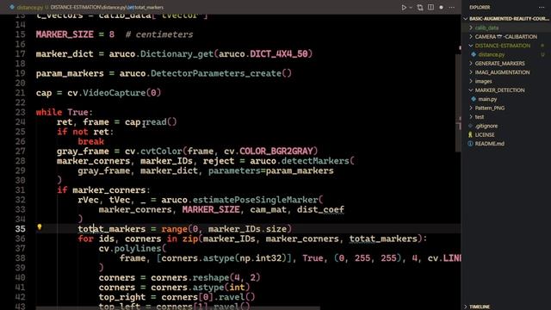Click reshape on line 40

(x=211, y=277)
